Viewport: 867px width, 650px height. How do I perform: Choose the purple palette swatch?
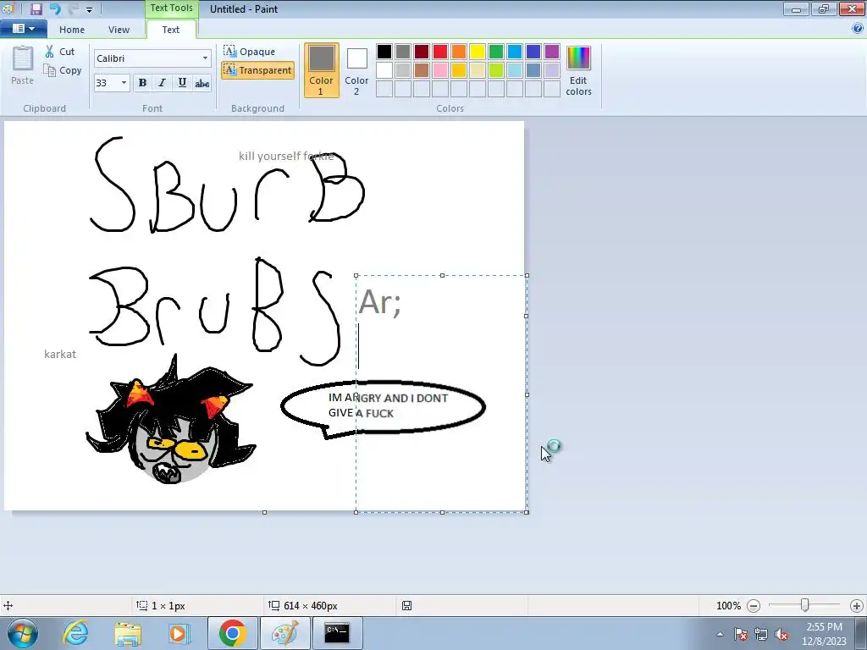click(552, 52)
